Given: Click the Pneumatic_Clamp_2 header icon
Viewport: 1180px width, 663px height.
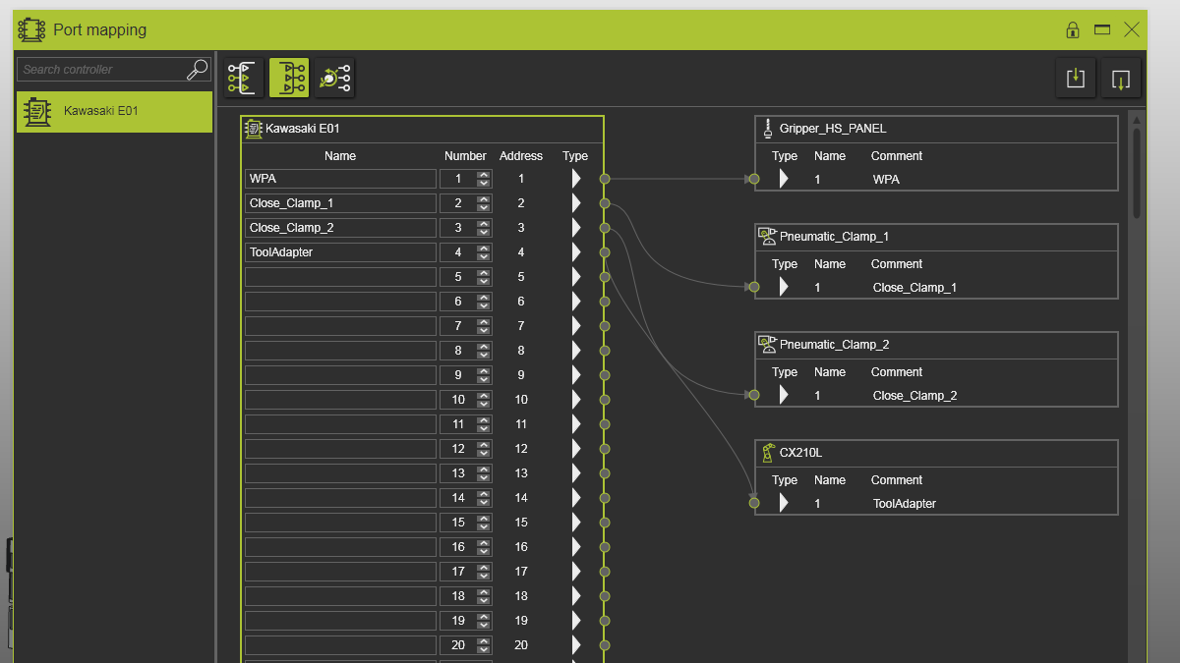Looking at the screenshot, I should tap(768, 344).
